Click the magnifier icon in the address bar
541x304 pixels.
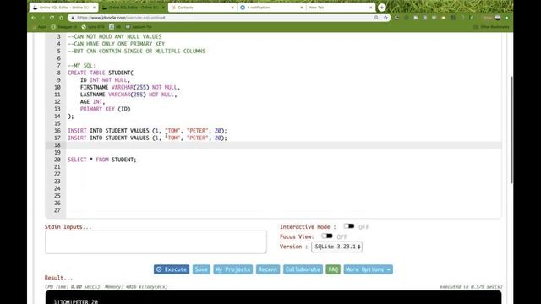376,18
